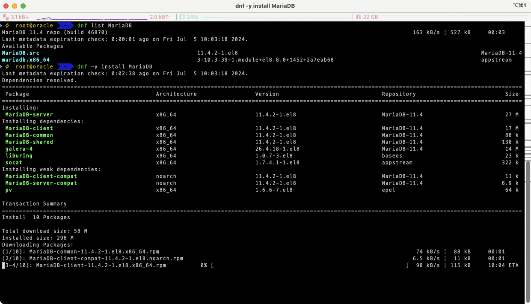Click the 'appstream' repo of mariadb.x86_64

(496, 60)
